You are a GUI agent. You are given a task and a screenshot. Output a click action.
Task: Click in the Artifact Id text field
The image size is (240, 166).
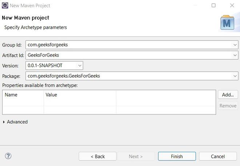[127, 55]
